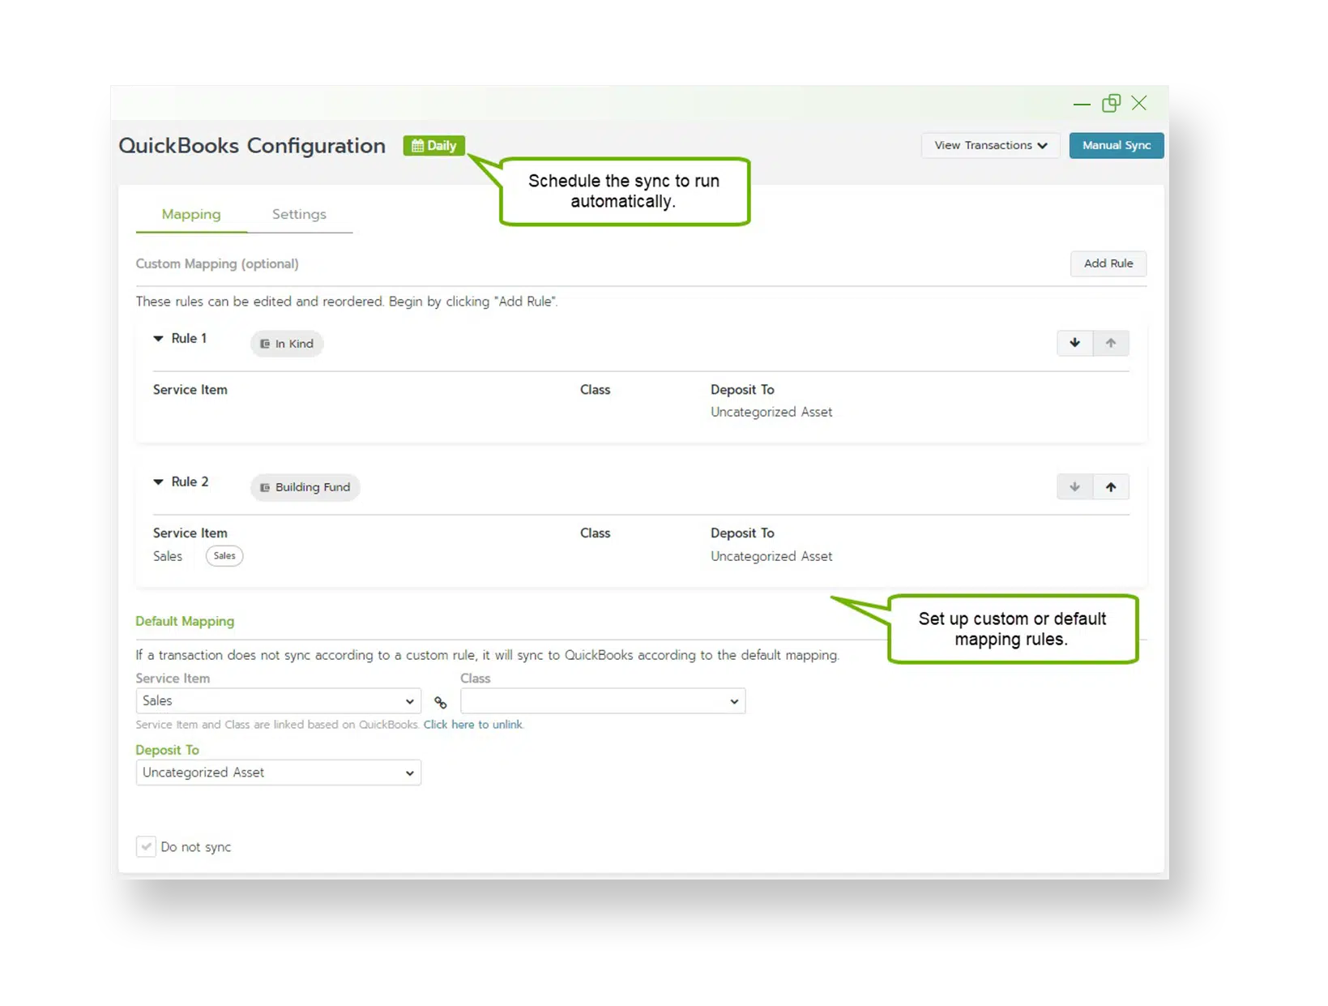Select the Building Fund tag on Rule 2
The height and width of the screenshot is (1006, 1328).
[x=305, y=487]
